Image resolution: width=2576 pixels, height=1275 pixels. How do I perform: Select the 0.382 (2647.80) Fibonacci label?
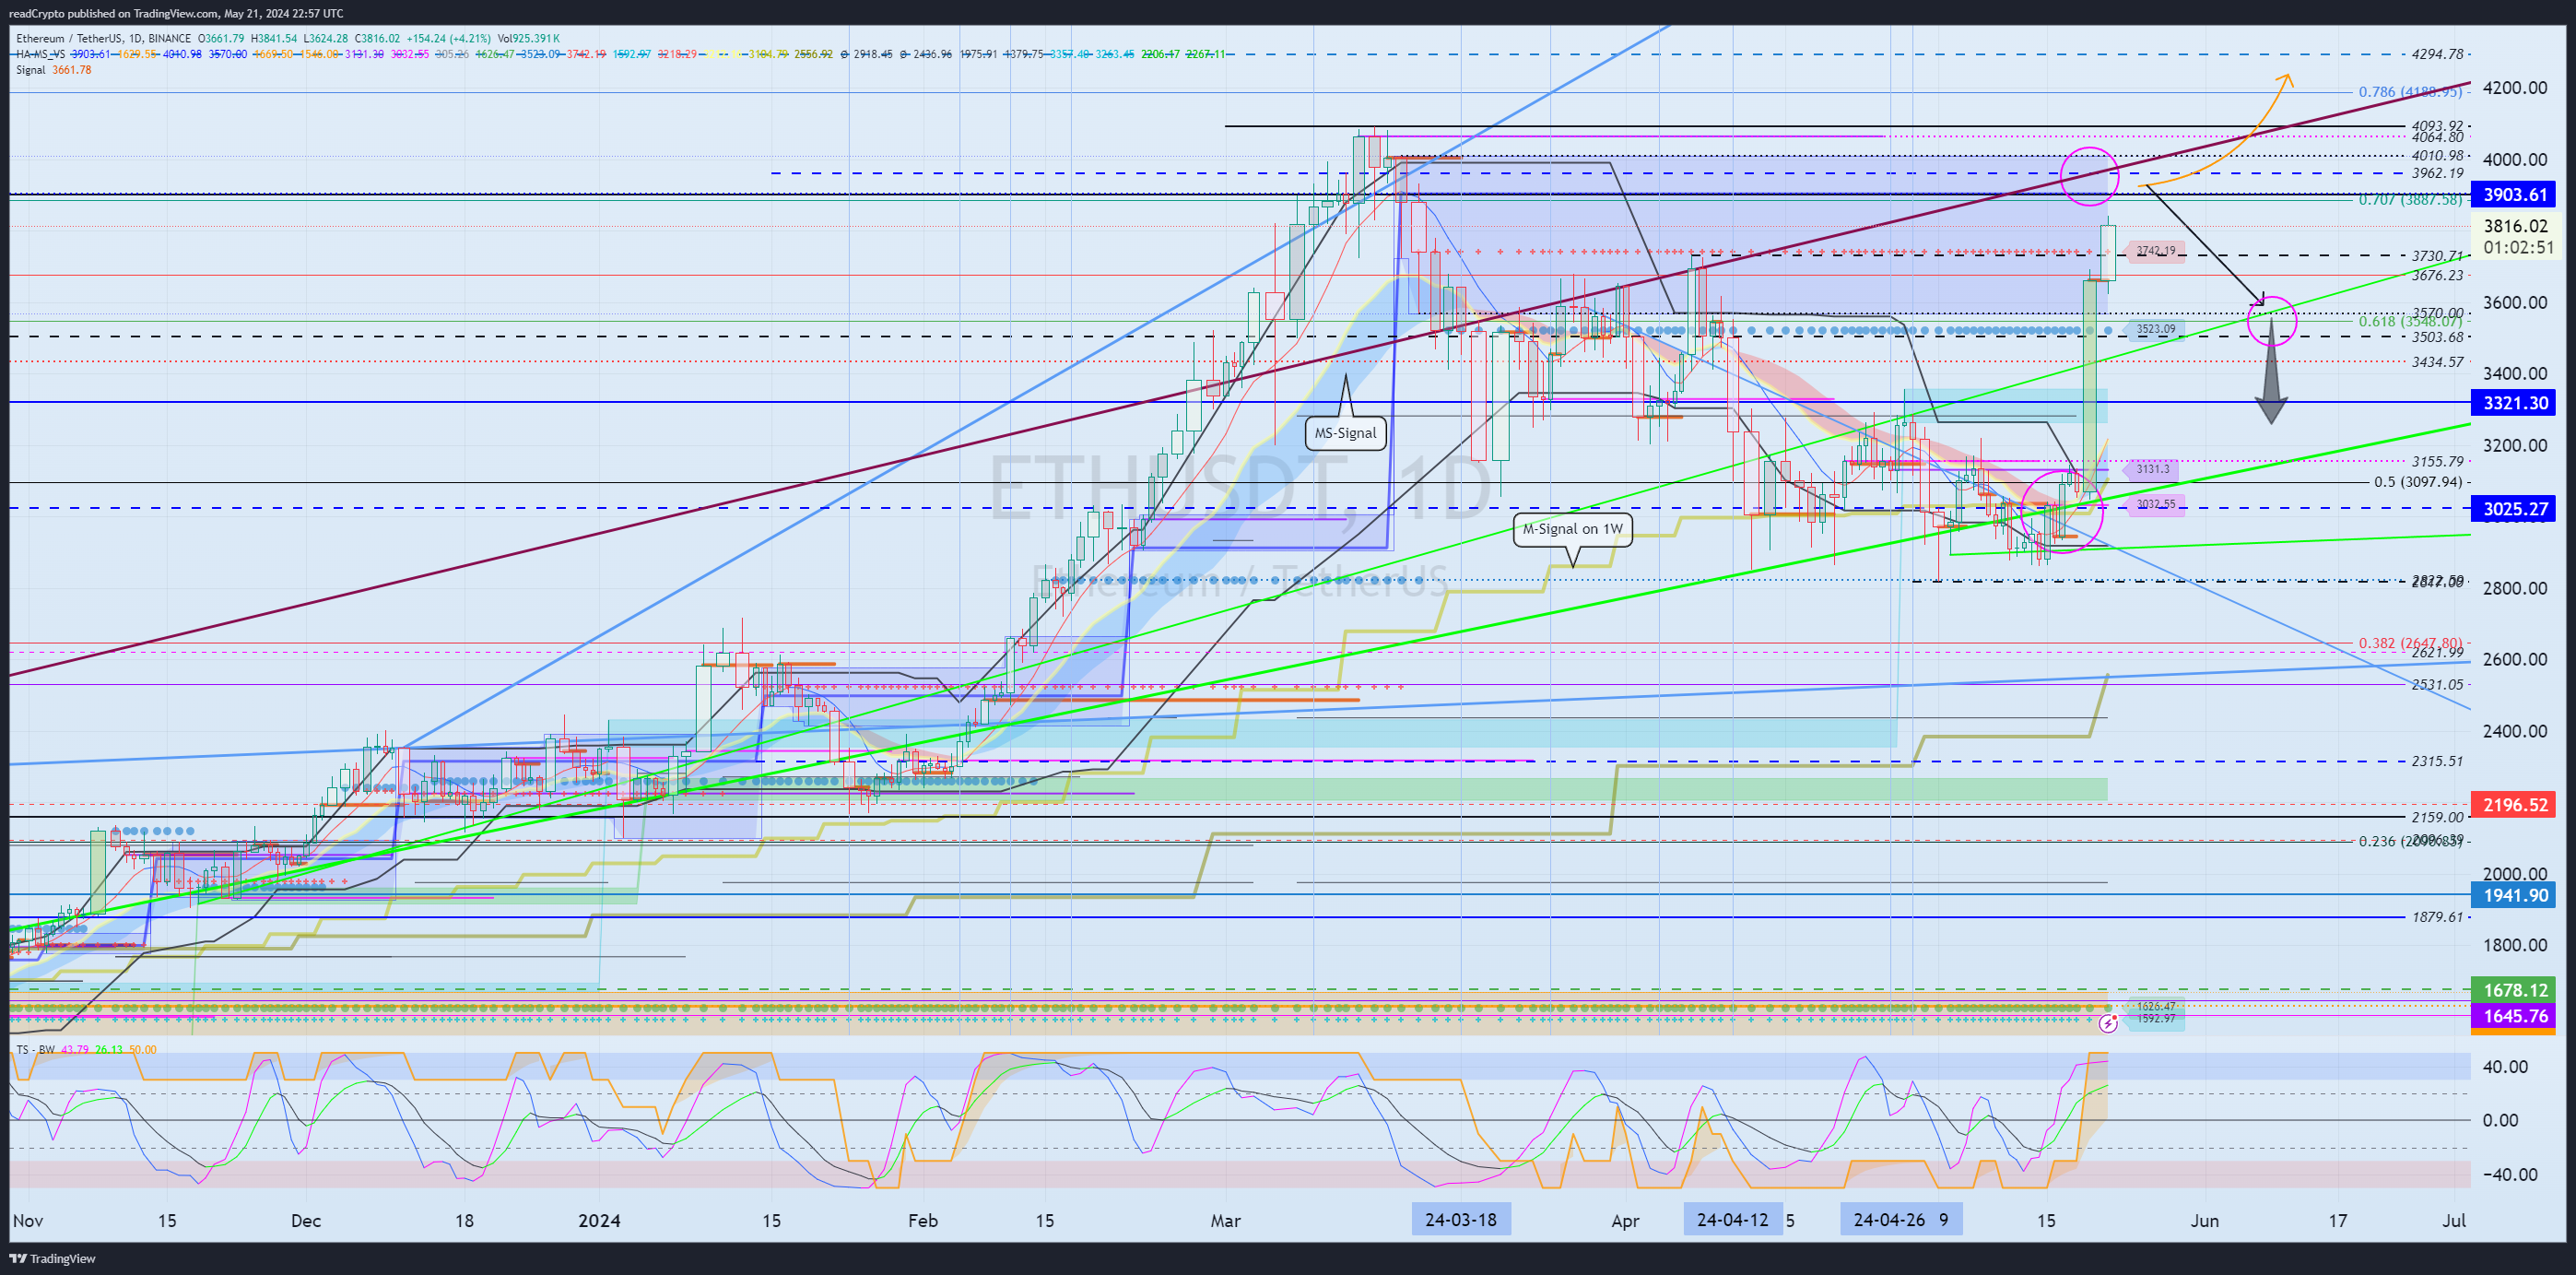click(2410, 643)
